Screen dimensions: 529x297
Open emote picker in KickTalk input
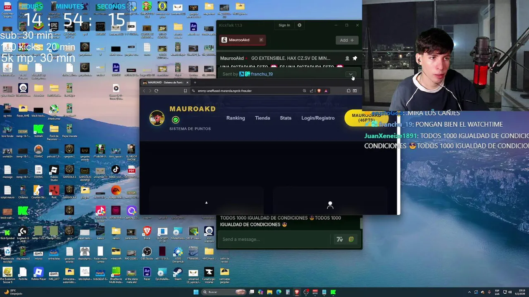coord(351,239)
